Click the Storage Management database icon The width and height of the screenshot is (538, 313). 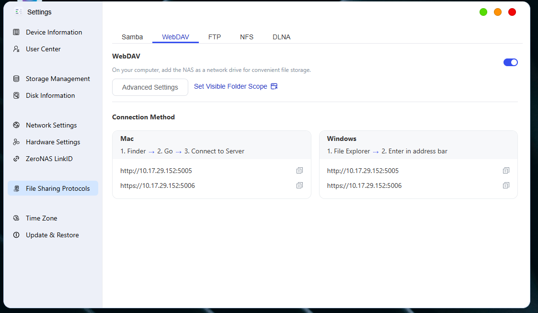(16, 79)
